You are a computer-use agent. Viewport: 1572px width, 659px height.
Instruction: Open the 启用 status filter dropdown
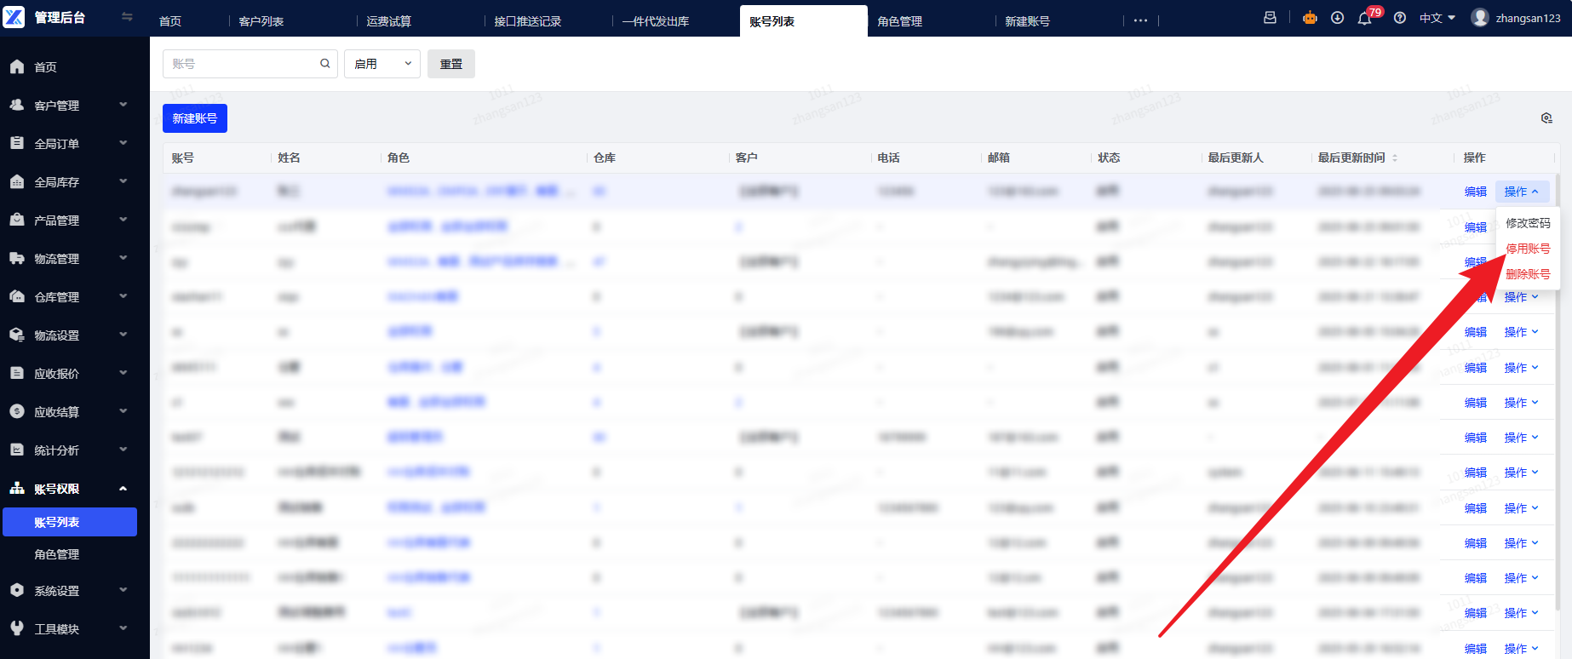point(382,64)
